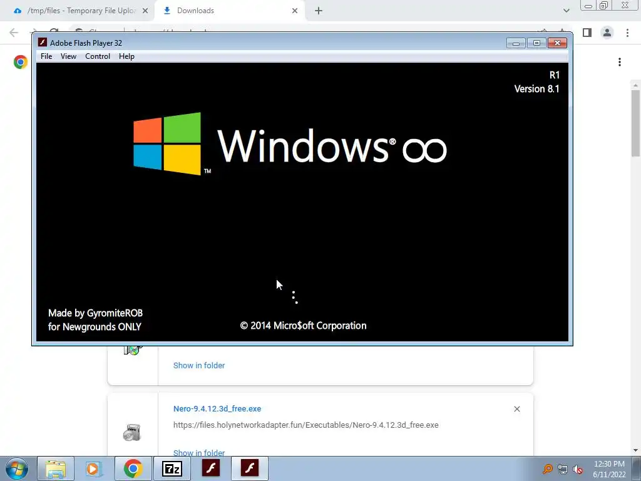641x481 pixels.
Task: Click the Adobe Flash Player title bar icon
Action: [x=43, y=43]
